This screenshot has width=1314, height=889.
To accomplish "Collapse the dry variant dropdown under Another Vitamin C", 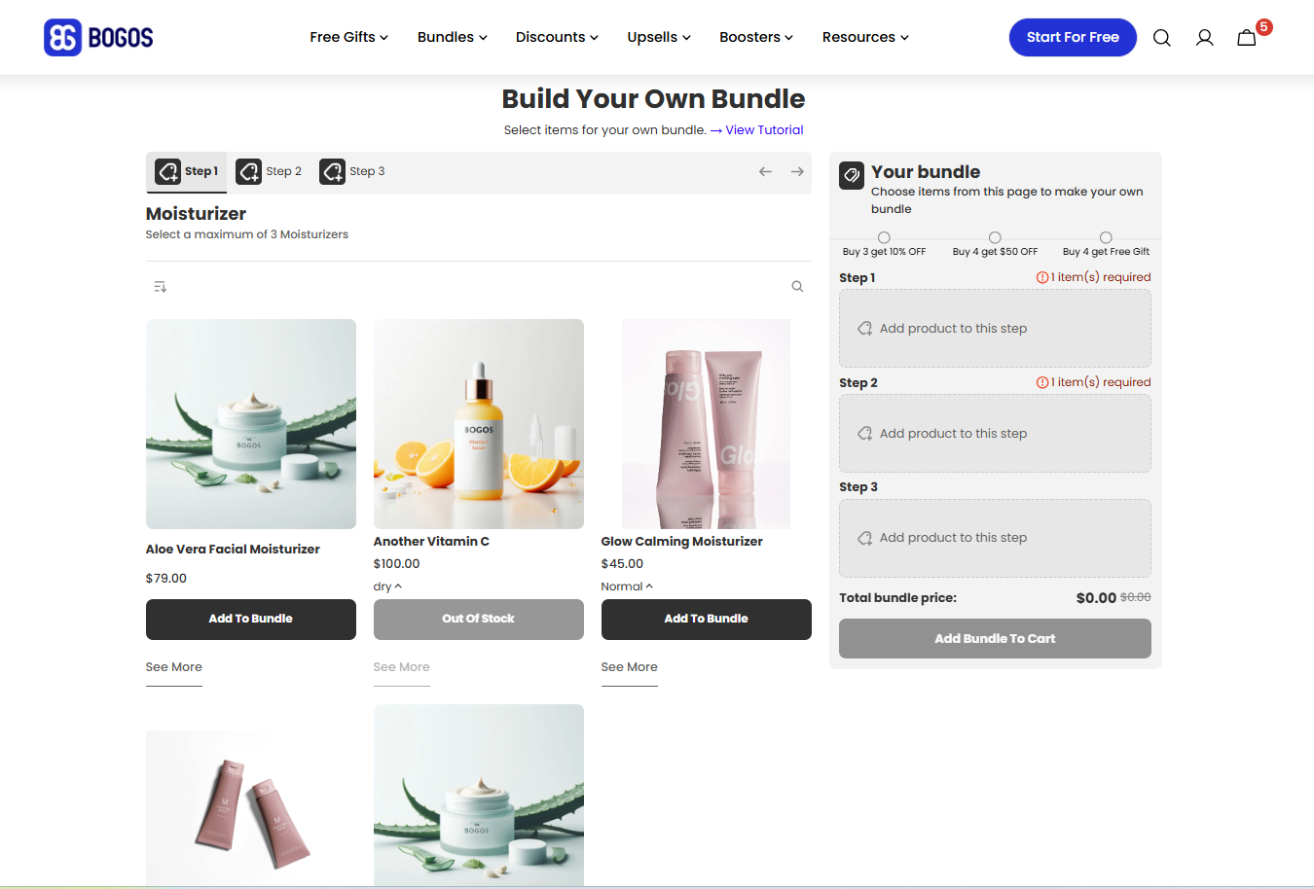I will [x=387, y=586].
